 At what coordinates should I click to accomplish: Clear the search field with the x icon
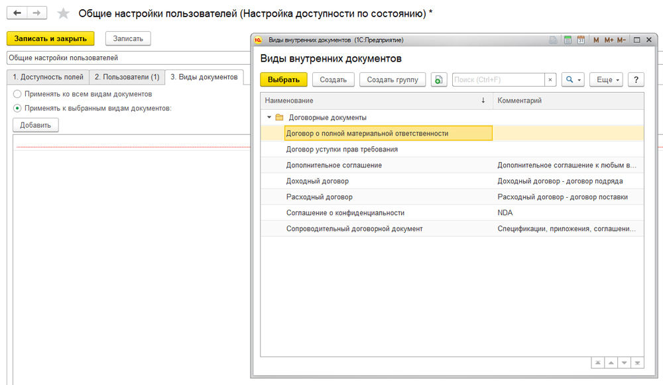(x=550, y=80)
